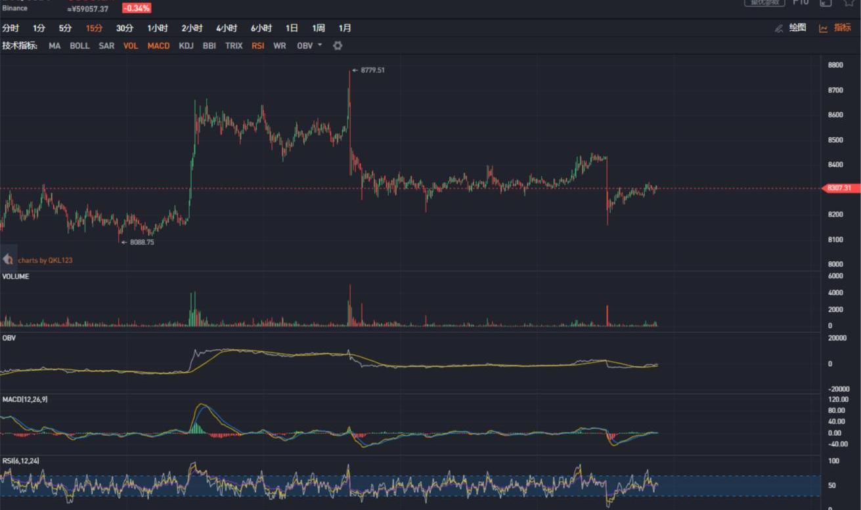Turn off the RSI indicator
Screen dimensions: 861x510
[x=258, y=46]
